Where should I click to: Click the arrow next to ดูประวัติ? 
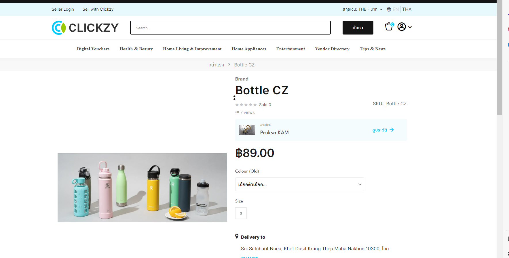tap(392, 130)
